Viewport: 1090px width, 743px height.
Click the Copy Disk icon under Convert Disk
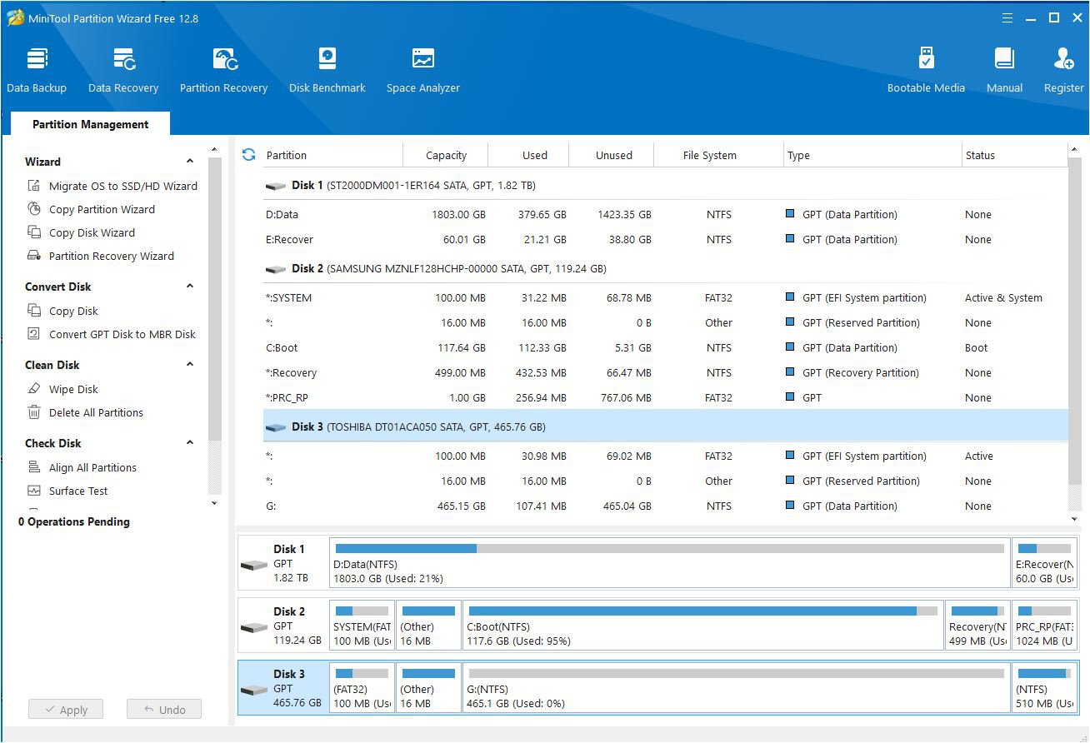tap(34, 311)
